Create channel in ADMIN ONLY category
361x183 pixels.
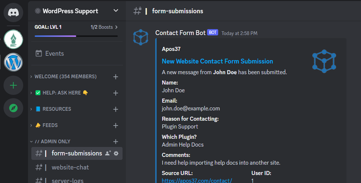115,142
